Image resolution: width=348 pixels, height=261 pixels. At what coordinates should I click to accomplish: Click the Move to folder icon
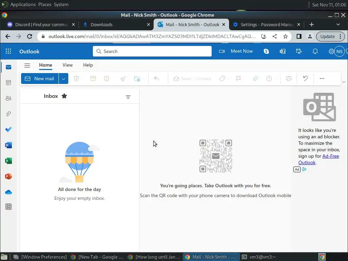click(x=137, y=79)
